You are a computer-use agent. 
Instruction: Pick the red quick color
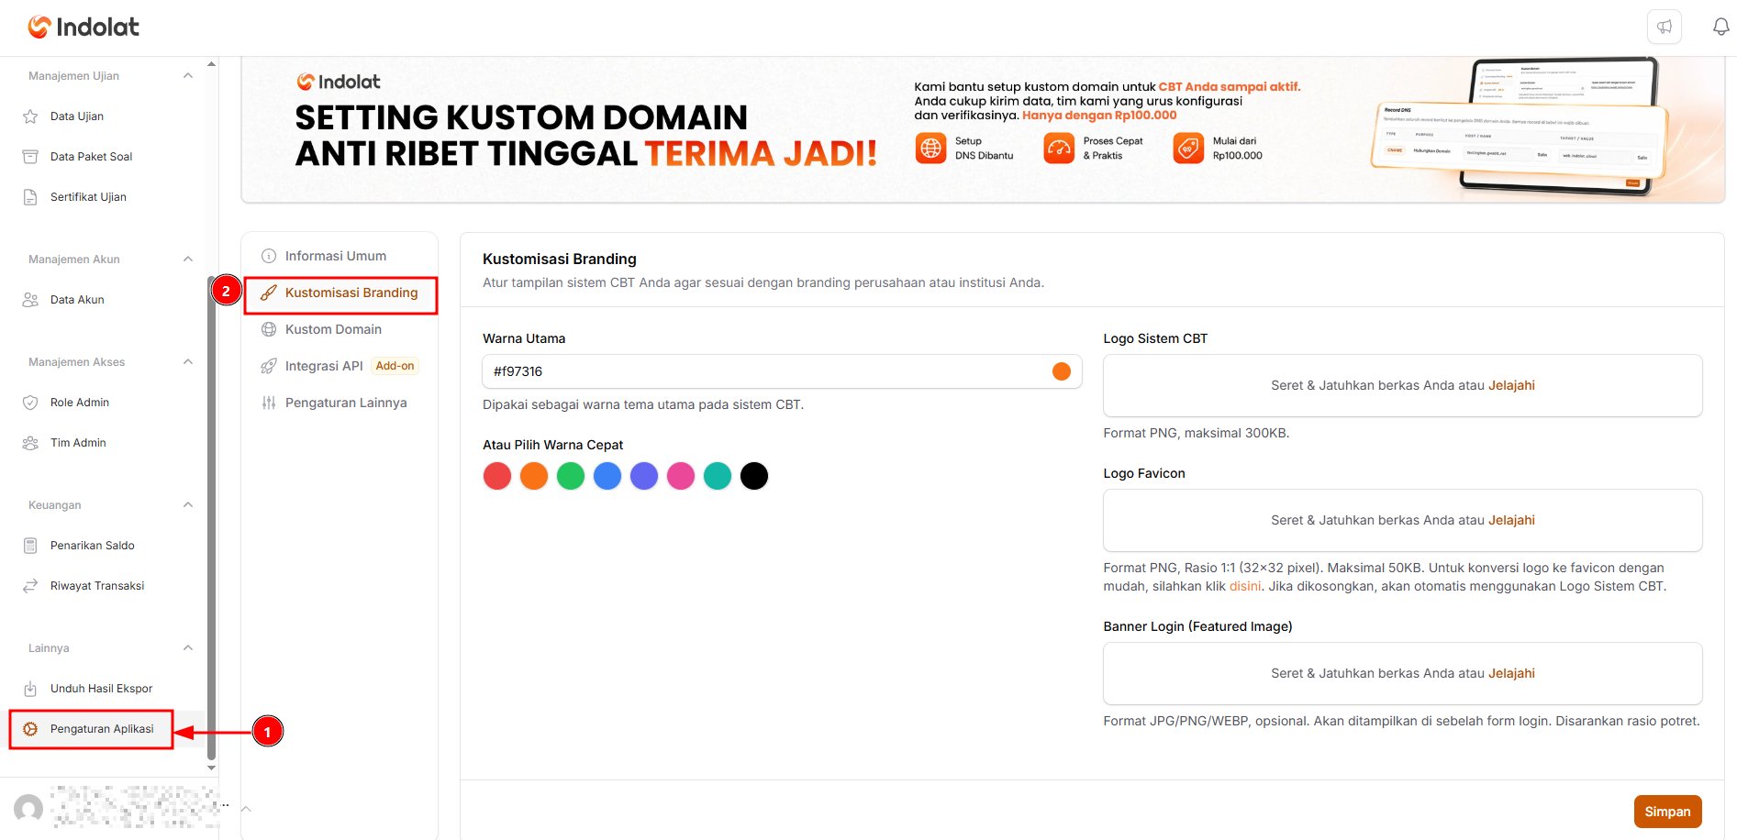(x=497, y=476)
